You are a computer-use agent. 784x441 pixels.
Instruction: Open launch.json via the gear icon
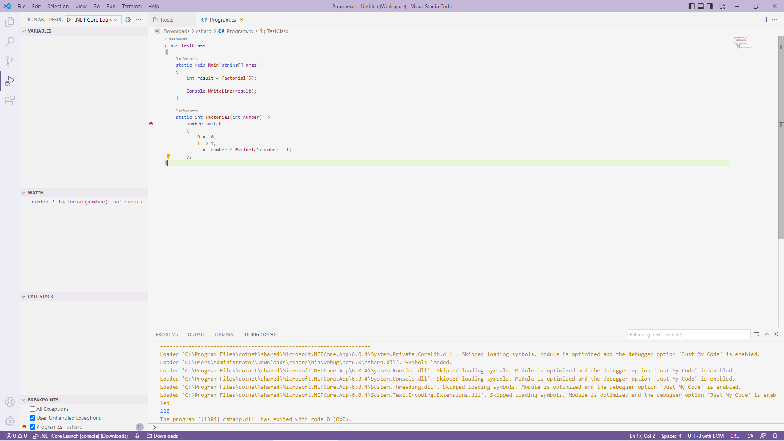128,20
